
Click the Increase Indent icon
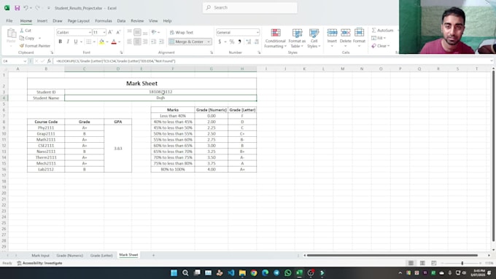(x=161, y=42)
